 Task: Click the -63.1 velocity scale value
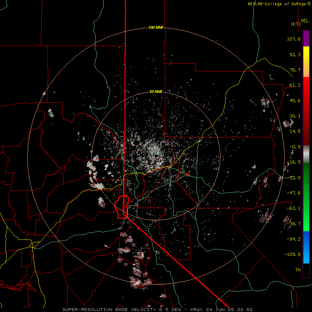tap(294, 208)
